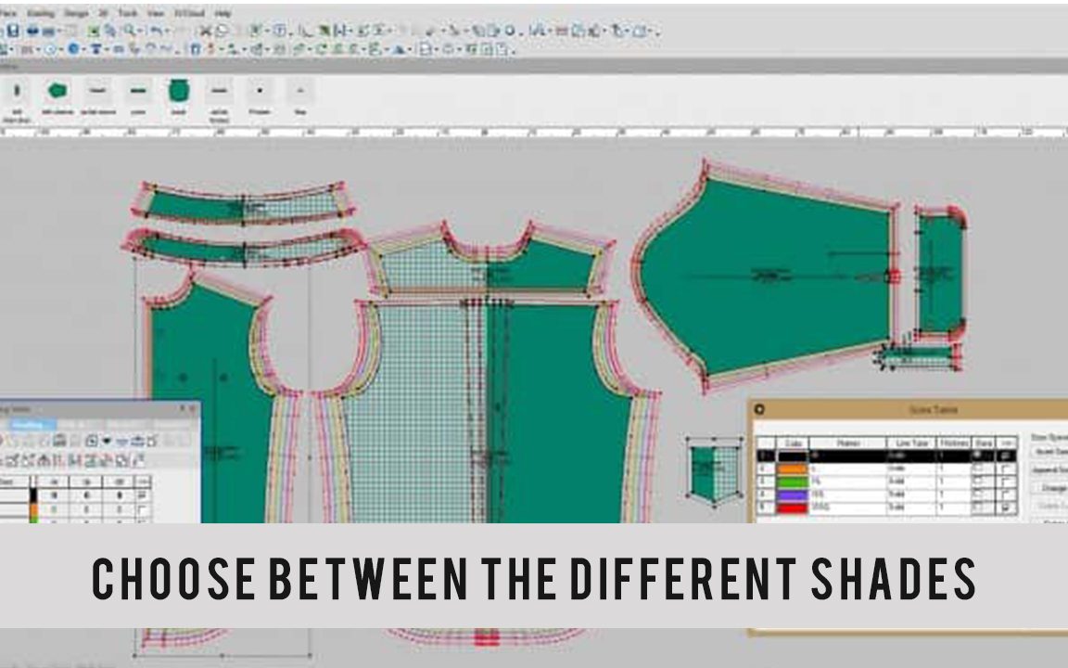The width and height of the screenshot is (1068, 668).
Task: Open the black down-arrow in the left panel toolbar
Action: point(107,442)
